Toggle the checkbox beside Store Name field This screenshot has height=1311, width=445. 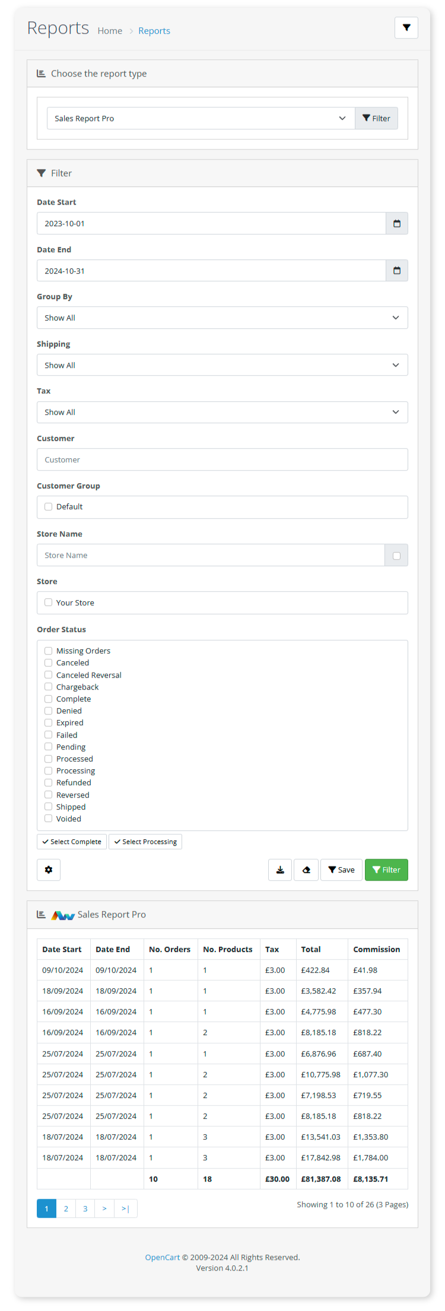pos(396,556)
